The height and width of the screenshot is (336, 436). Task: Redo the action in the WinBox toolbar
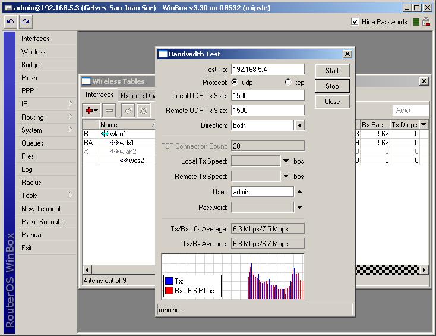pyautogui.click(x=26, y=22)
